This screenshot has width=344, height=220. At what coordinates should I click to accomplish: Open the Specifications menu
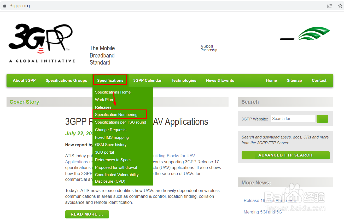[110, 80]
